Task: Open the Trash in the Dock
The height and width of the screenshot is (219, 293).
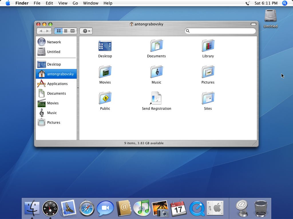Action: point(261,208)
